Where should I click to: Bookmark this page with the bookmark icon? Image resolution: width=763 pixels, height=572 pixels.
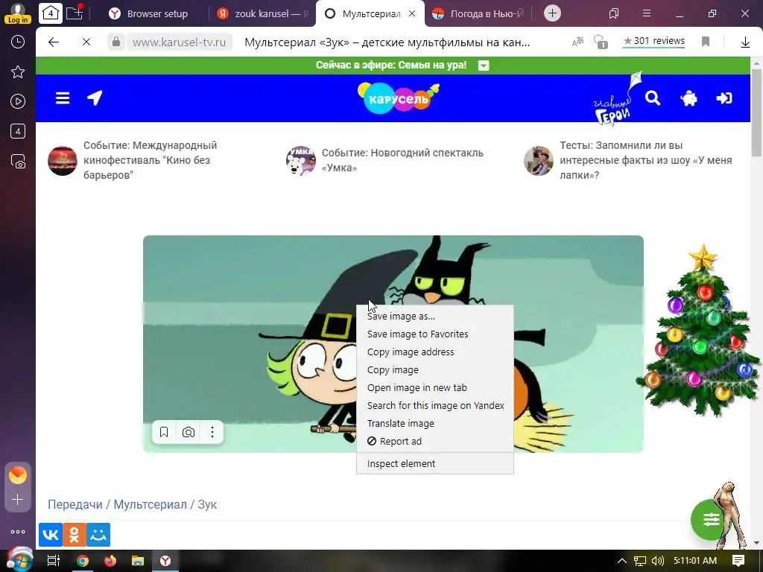(706, 42)
